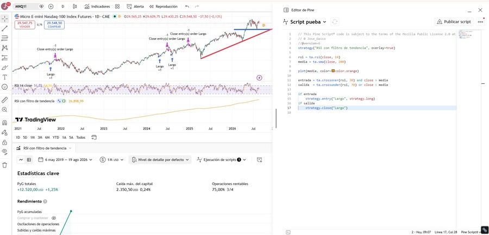The height and width of the screenshot is (235, 489).
Task: Toggle magnet mode for drawings
Action: coord(5,122)
